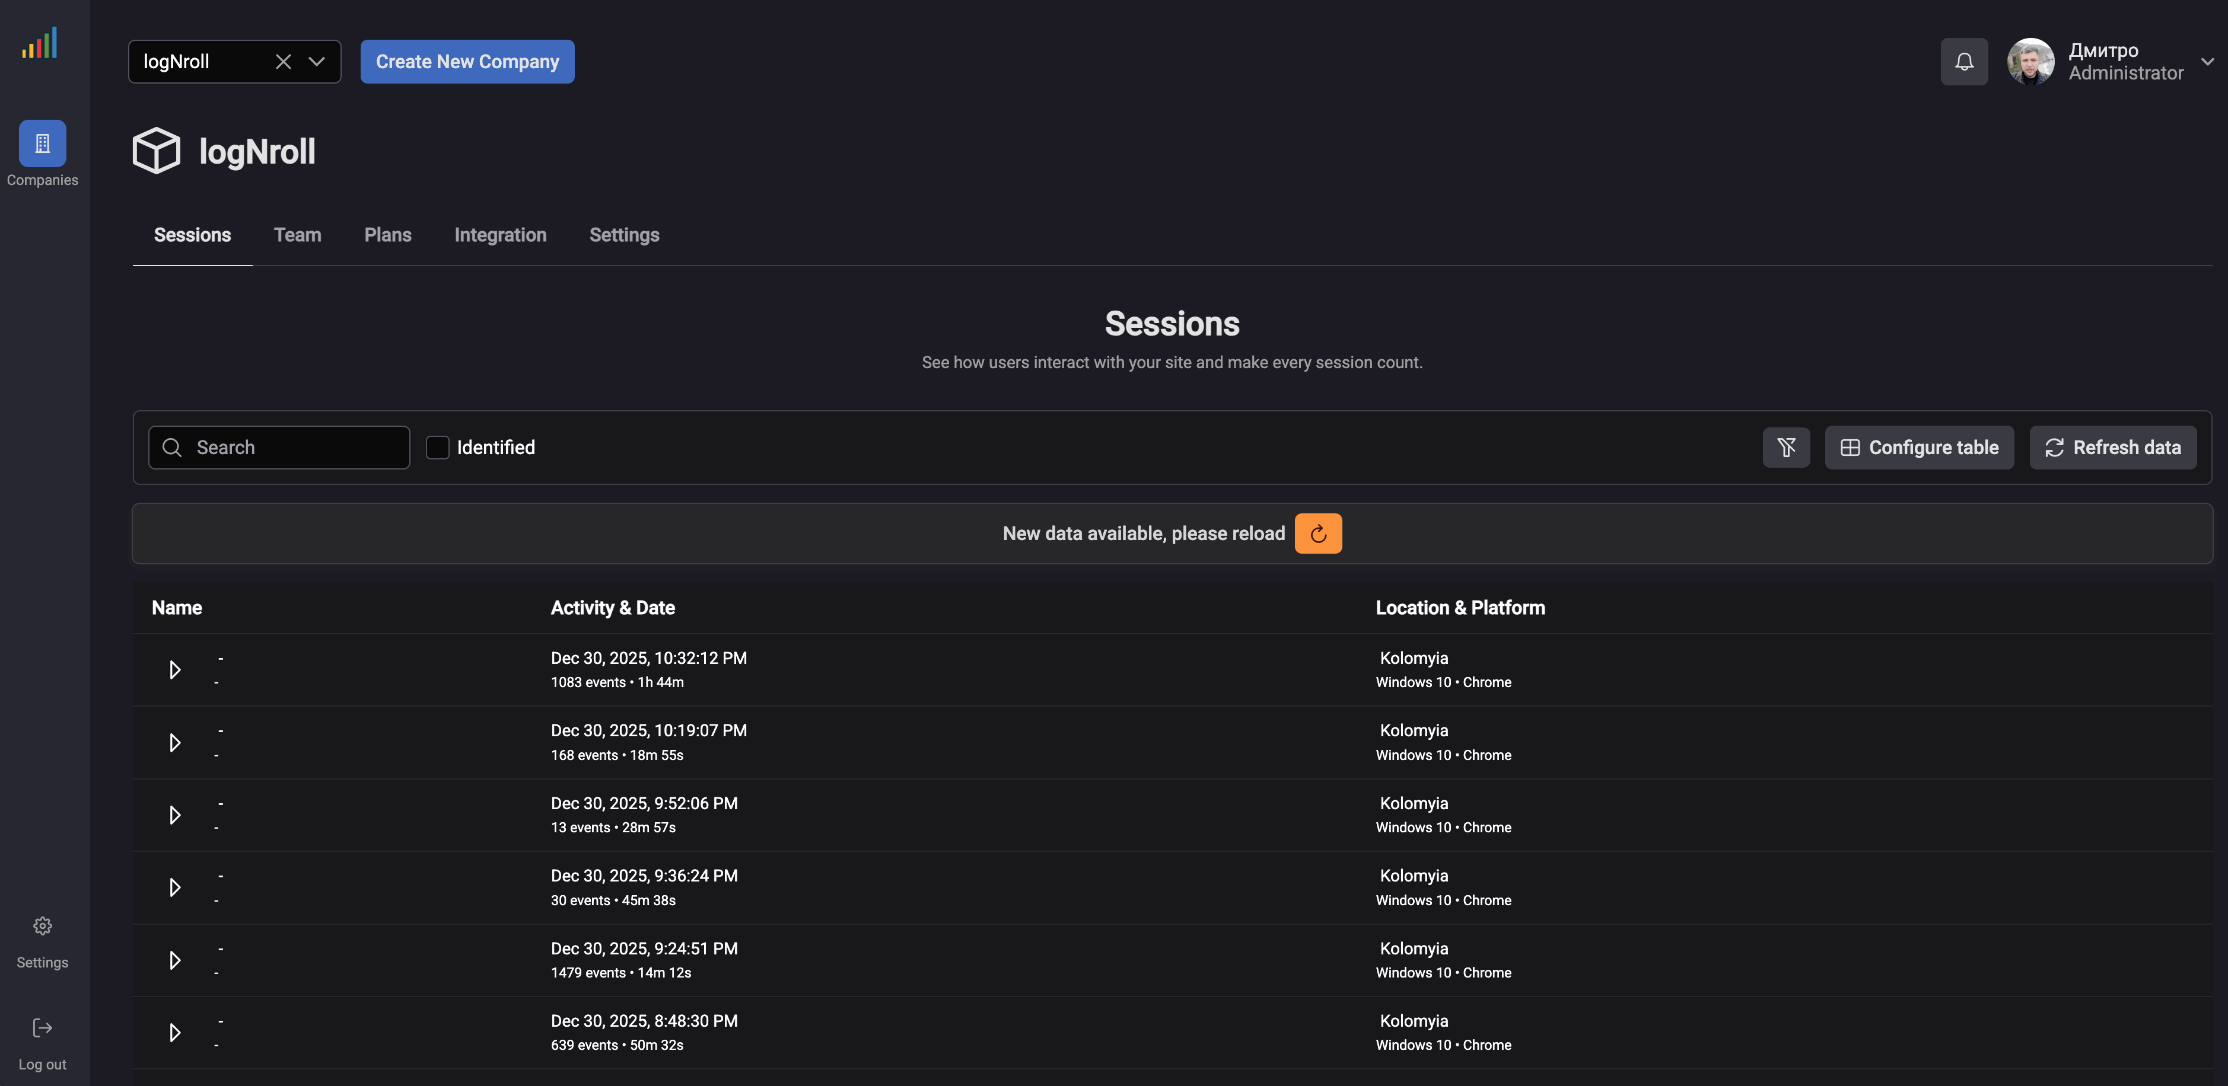Image resolution: width=2228 pixels, height=1086 pixels.
Task: Open the Companies sidebar icon
Action: (x=42, y=143)
